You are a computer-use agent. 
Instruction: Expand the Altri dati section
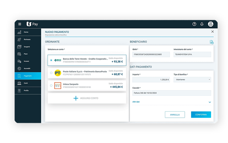210,102
